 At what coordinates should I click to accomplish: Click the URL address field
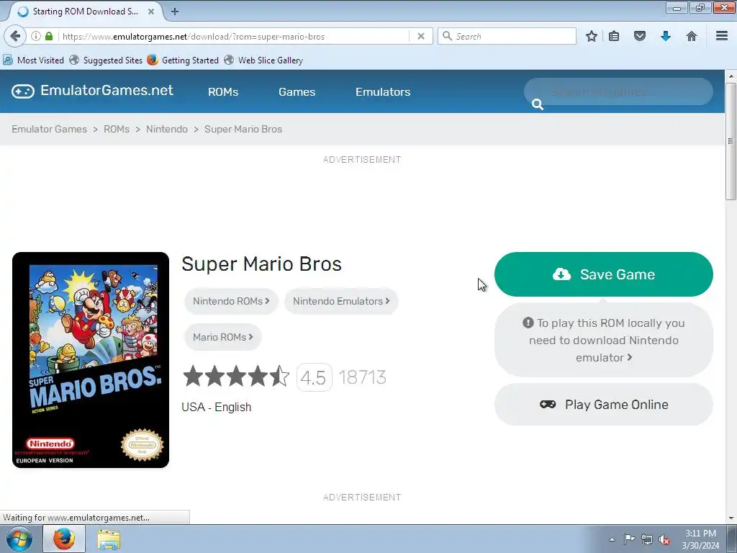click(x=233, y=36)
